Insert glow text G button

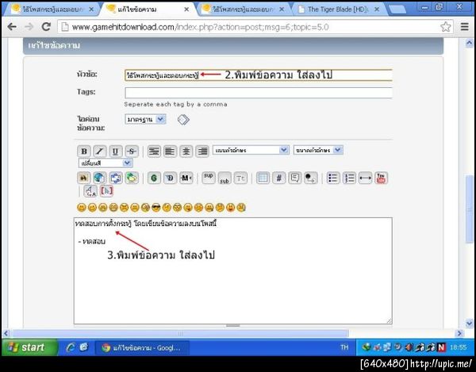(154, 178)
